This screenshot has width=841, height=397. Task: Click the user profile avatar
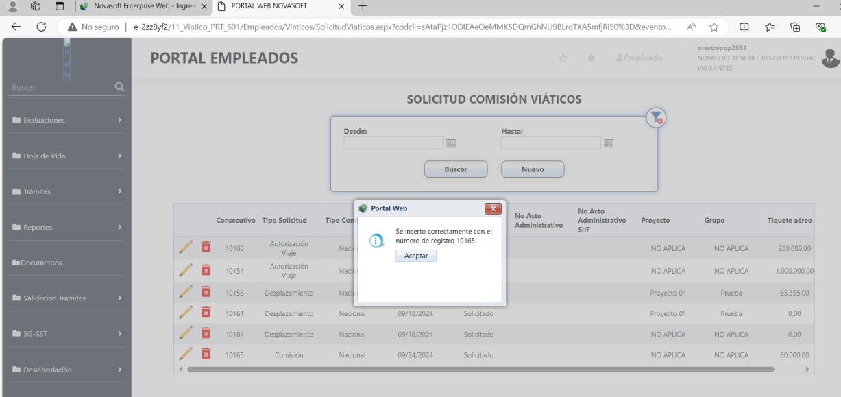[831, 58]
